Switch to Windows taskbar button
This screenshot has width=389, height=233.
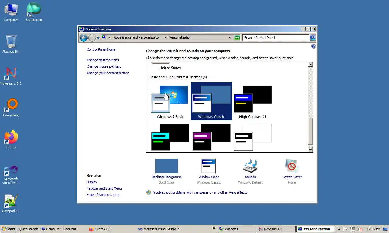[237, 229]
